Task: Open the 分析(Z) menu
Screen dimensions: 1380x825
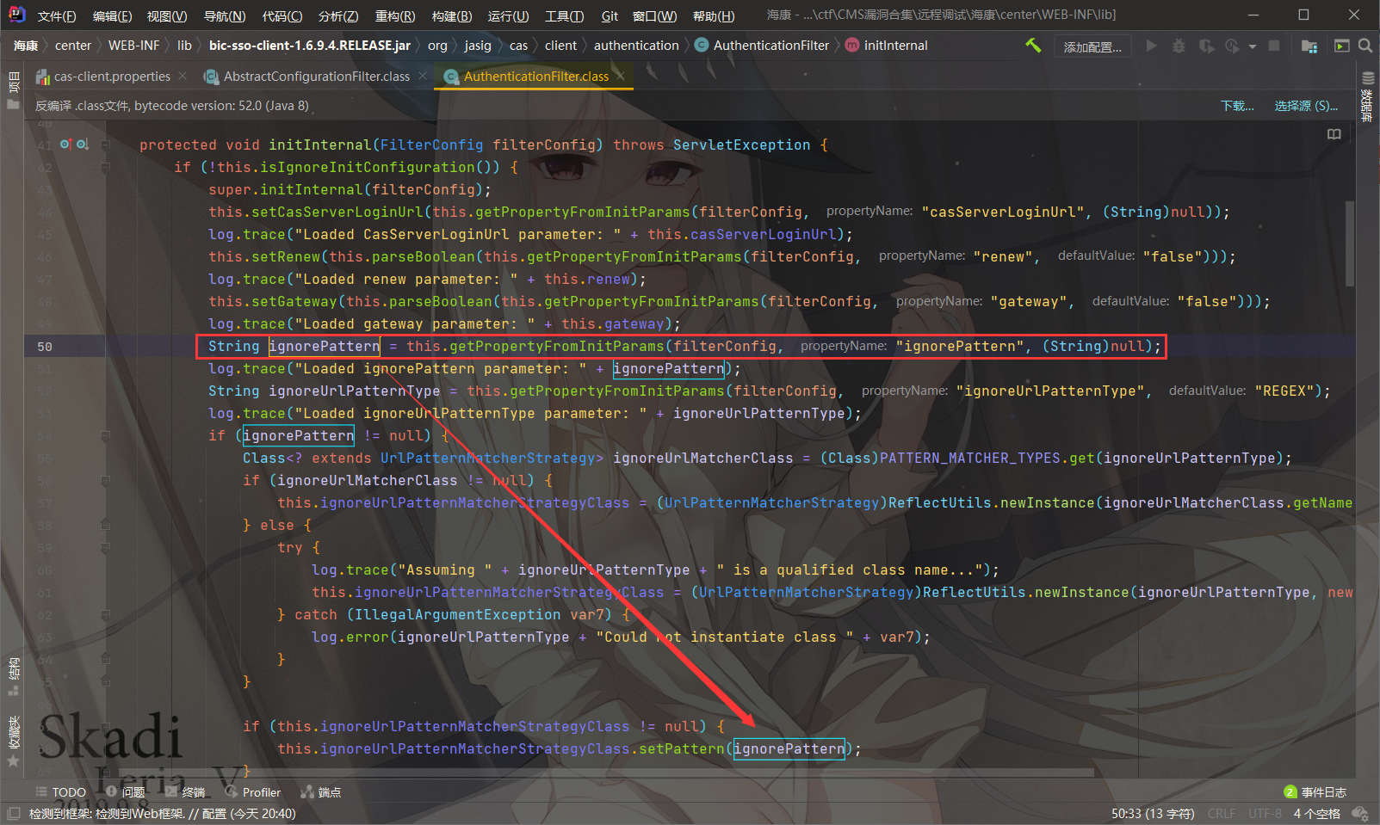Action: click(x=338, y=15)
